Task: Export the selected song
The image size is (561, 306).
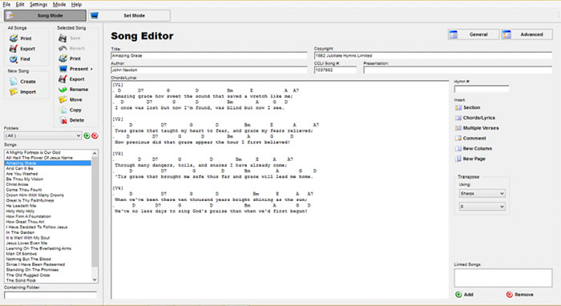Action: 71,79
